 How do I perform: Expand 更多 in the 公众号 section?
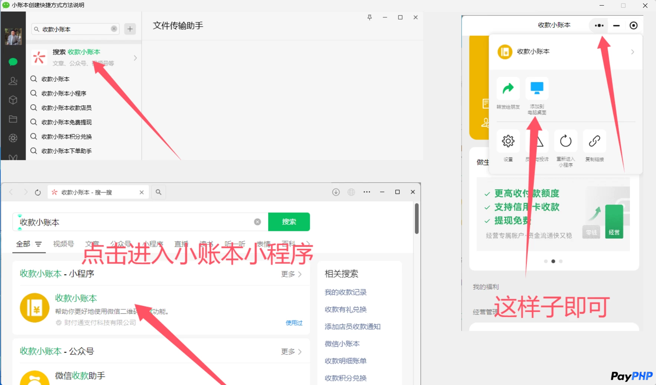pyautogui.click(x=291, y=352)
